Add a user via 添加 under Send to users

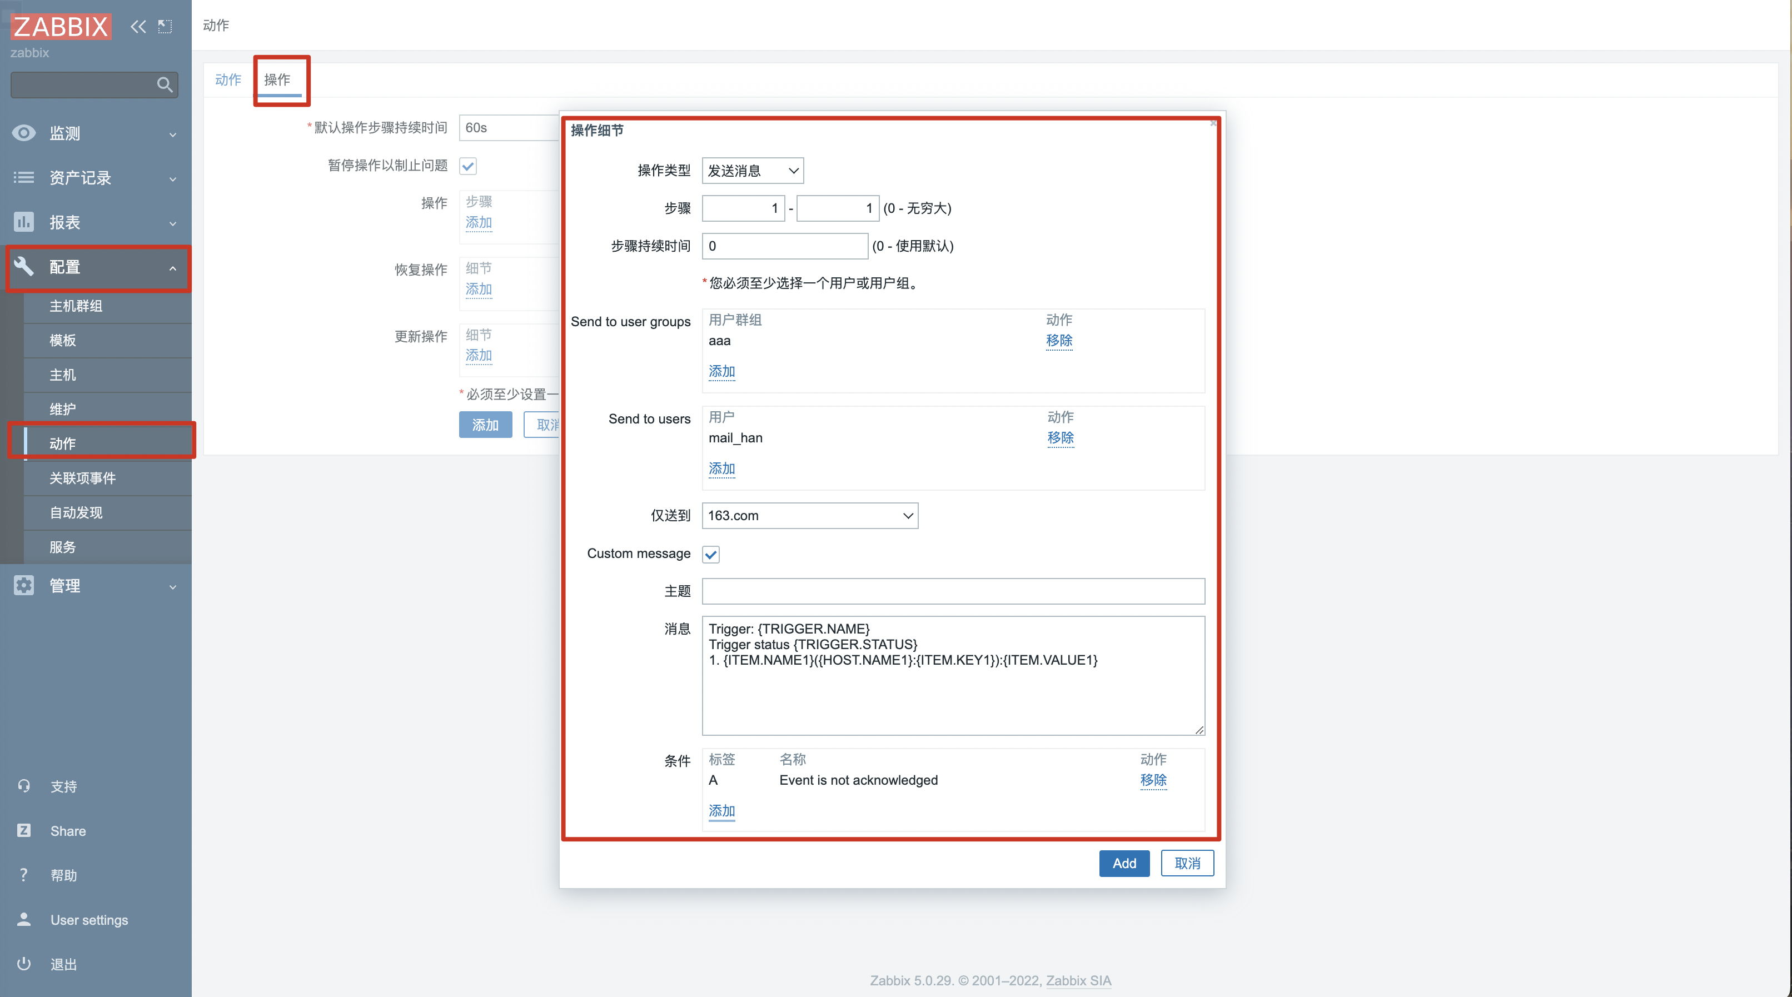click(x=721, y=468)
